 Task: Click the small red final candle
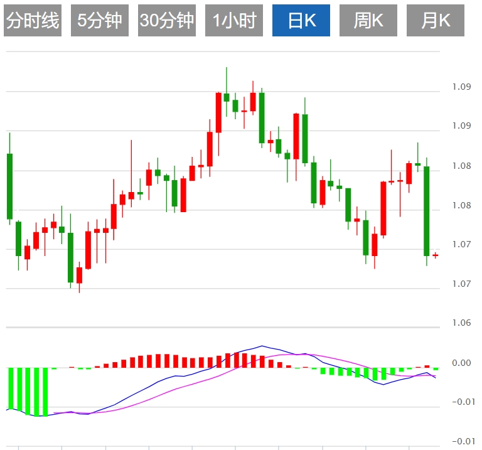(x=435, y=255)
